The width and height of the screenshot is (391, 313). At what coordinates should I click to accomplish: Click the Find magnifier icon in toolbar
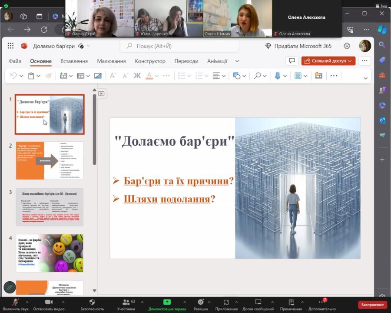coord(257,76)
